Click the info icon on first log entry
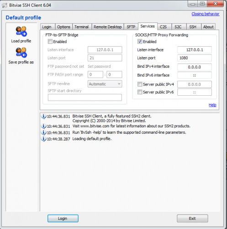This screenshot has height=229, width=227. 43,116
